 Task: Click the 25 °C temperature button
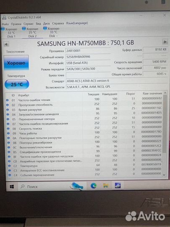tap(17, 84)
